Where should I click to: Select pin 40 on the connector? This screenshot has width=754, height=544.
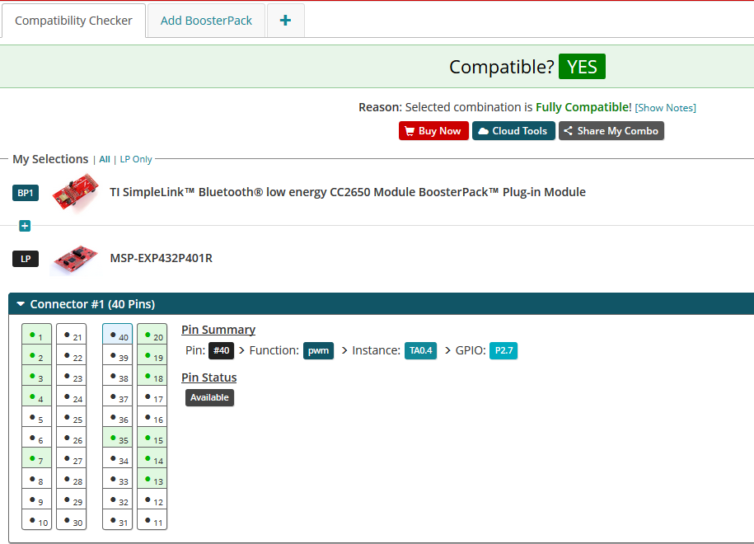pos(117,335)
